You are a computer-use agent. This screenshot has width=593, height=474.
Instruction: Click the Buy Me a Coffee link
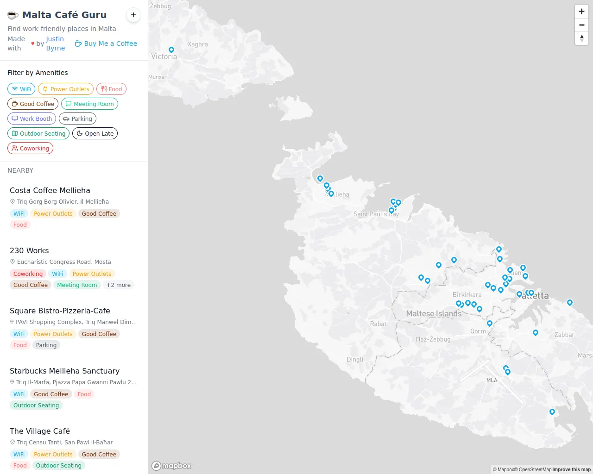(106, 44)
